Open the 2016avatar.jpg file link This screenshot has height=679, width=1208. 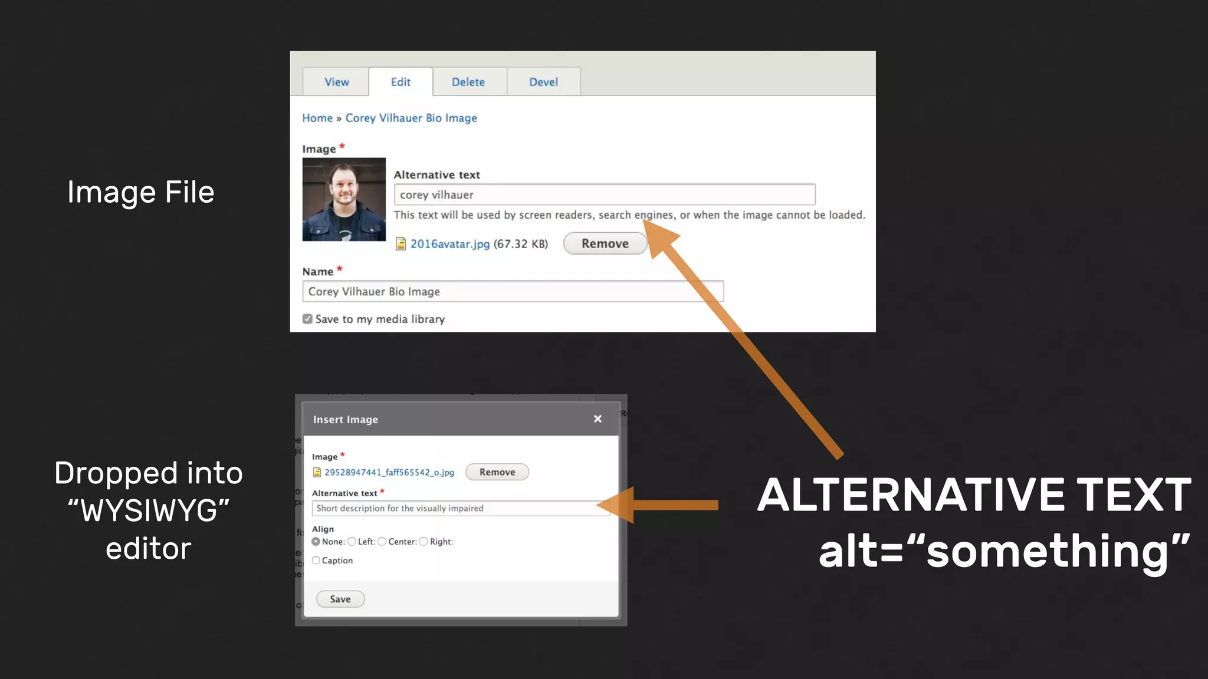point(450,243)
